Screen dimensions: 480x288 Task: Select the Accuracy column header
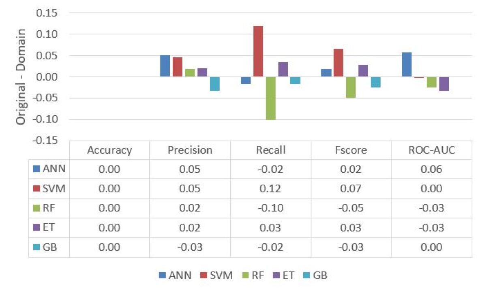coord(109,150)
